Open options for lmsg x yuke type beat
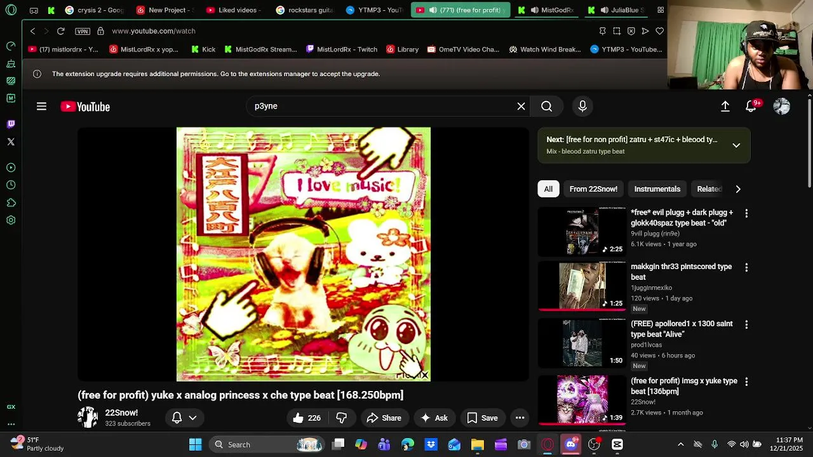 click(746, 381)
